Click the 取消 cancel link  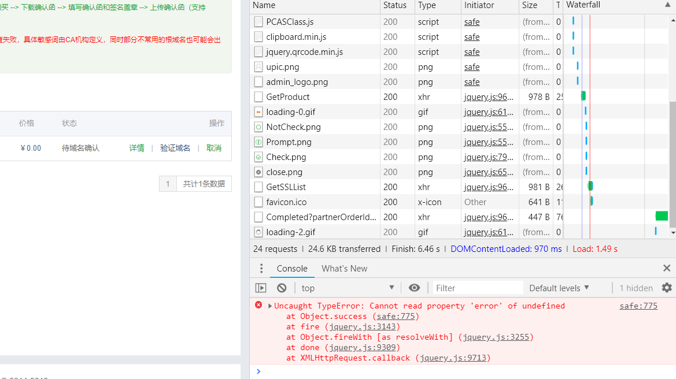click(214, 148)
